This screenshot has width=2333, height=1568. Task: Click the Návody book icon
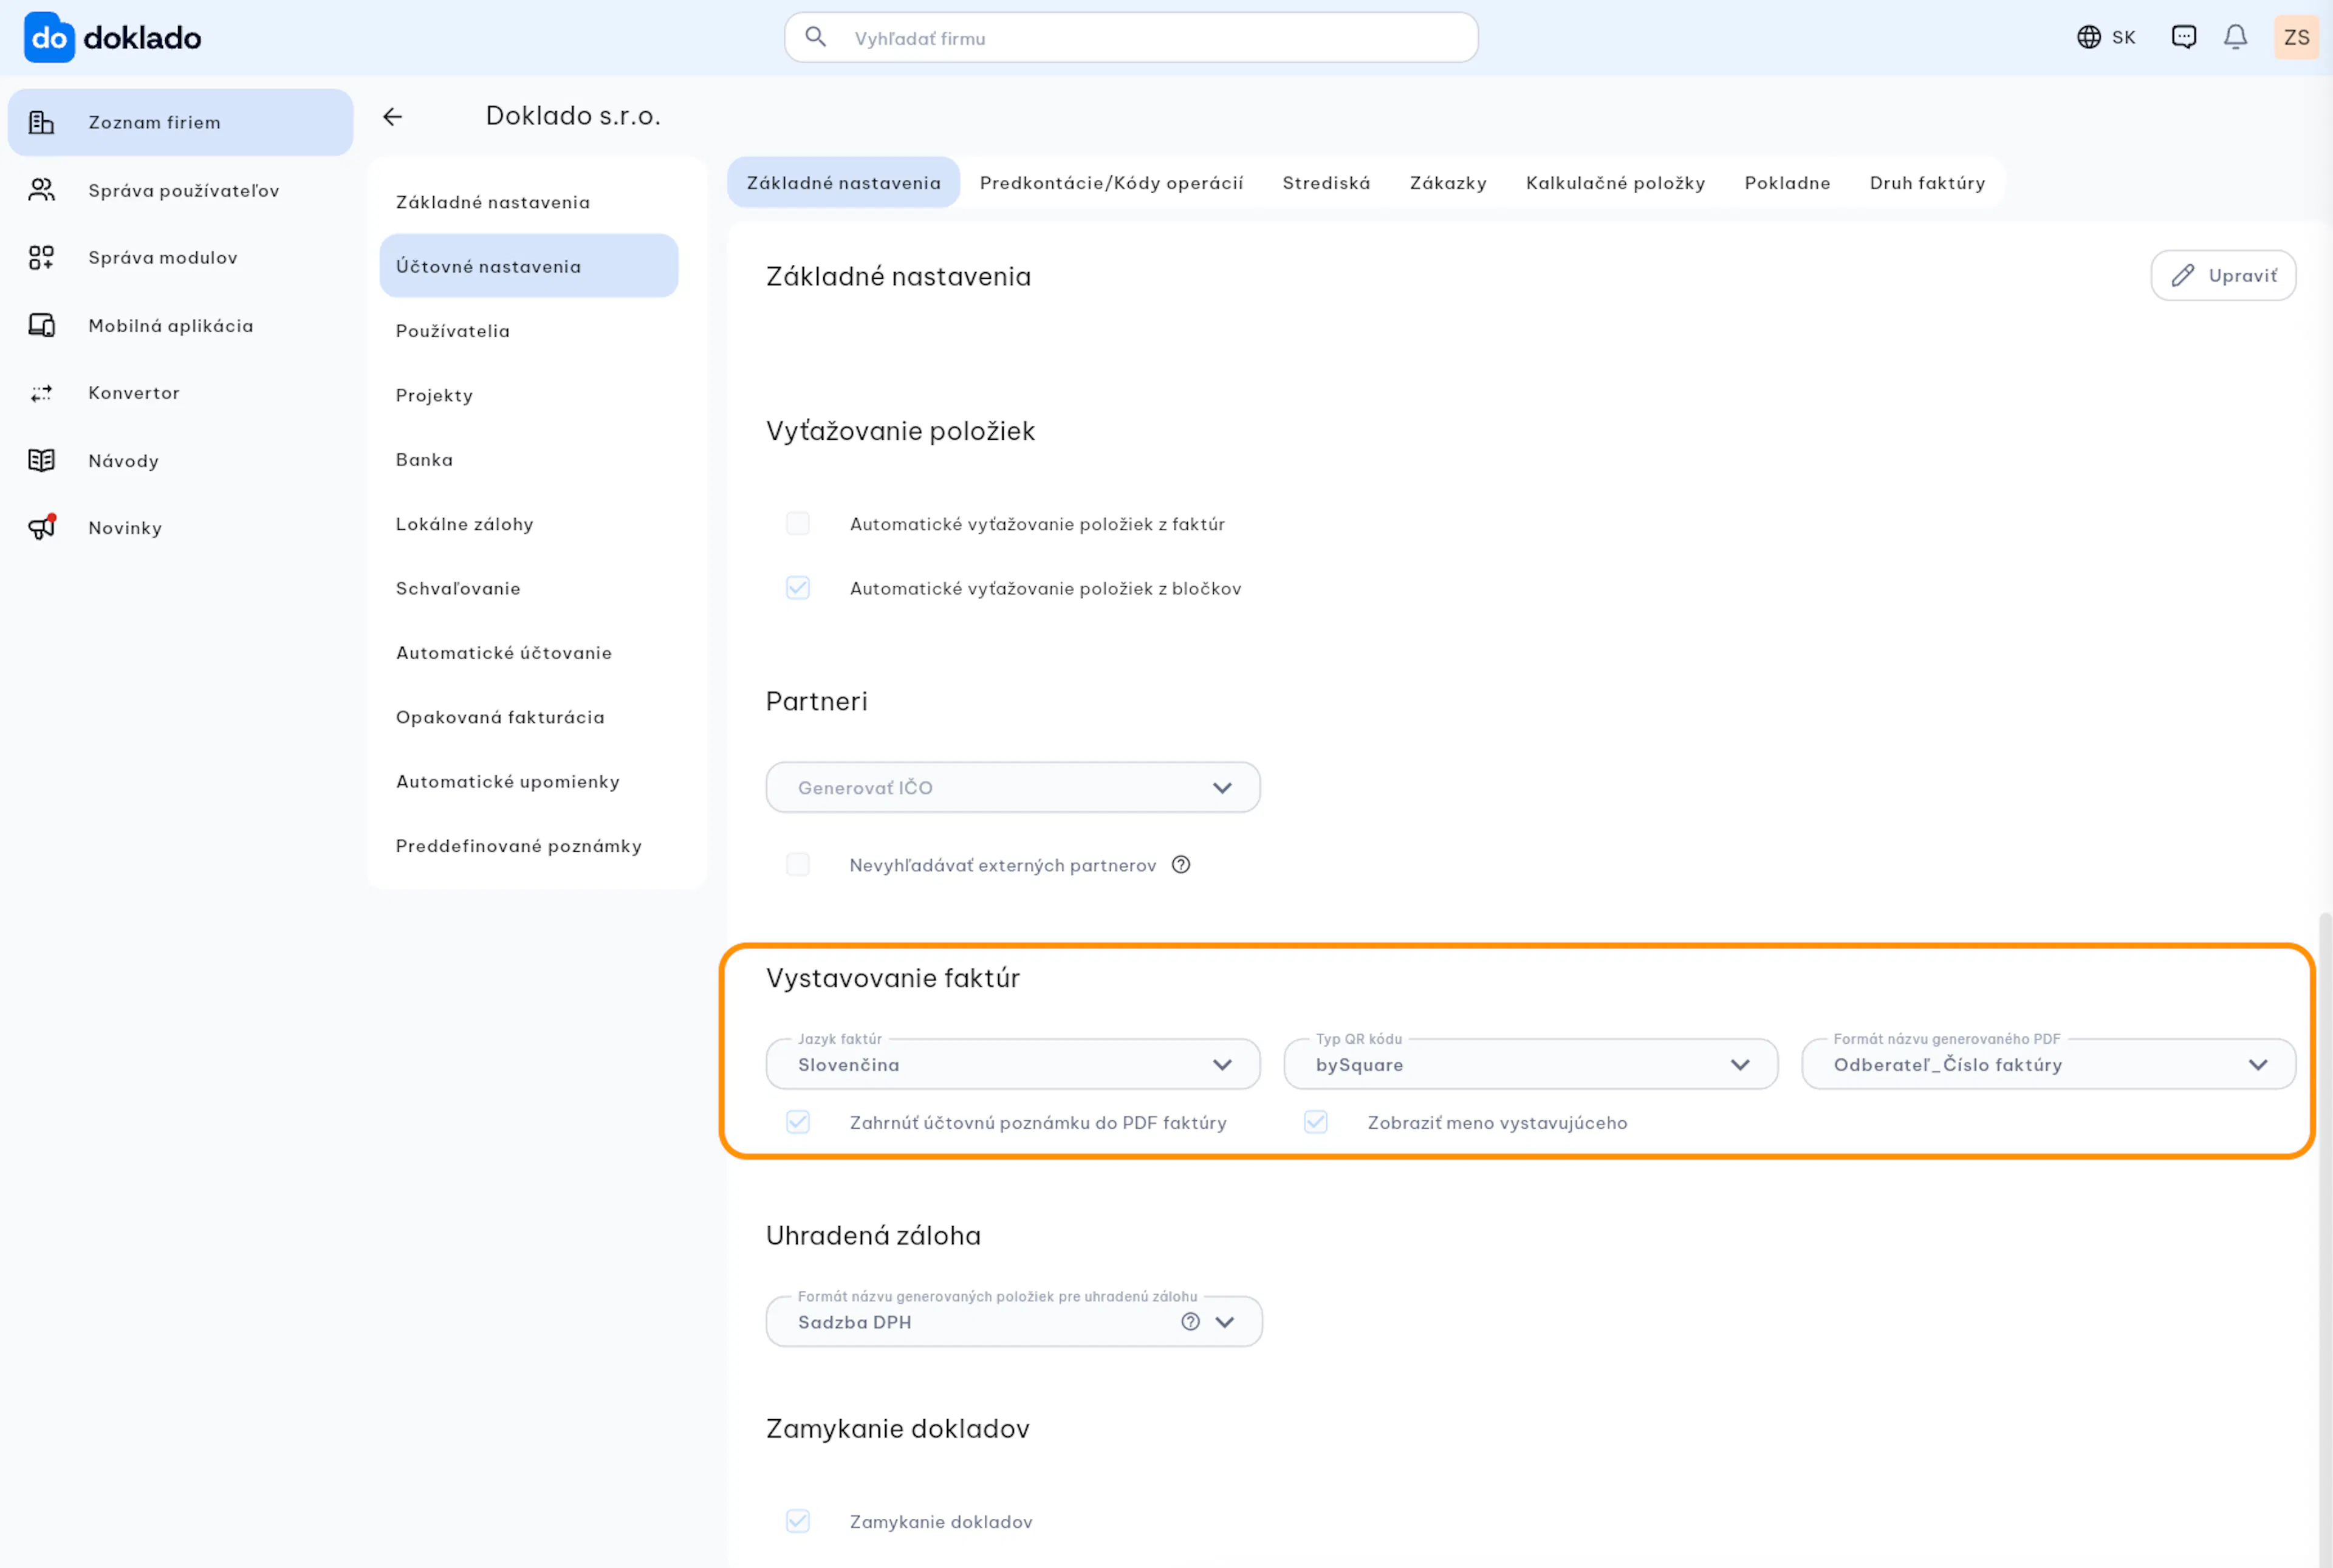41,460
